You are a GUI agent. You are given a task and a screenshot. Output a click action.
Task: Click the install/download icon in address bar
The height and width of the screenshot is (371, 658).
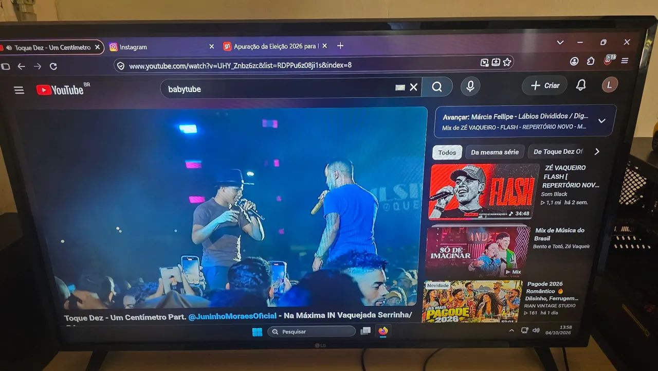tap(496, 62)
